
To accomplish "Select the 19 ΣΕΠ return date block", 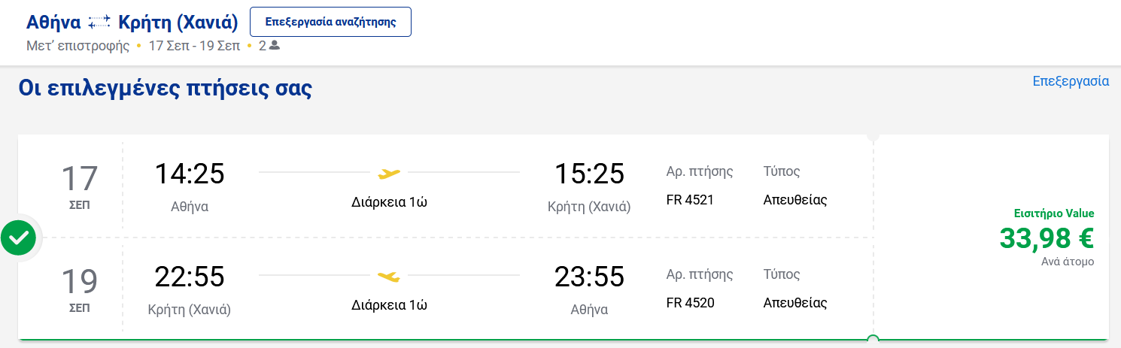I will 79,289.
